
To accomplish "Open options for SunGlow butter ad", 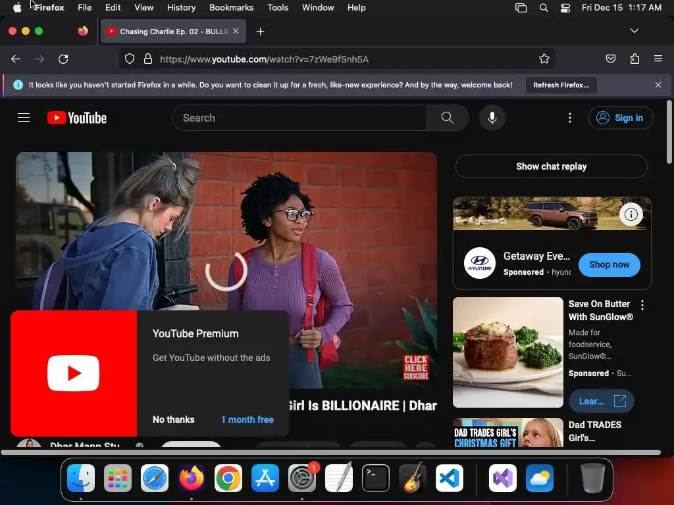I will [x=642, y=305].
